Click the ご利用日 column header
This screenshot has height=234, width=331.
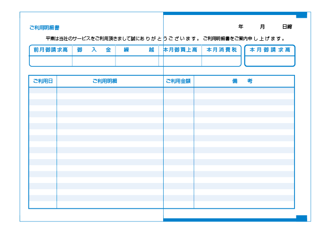click(43, 81)
